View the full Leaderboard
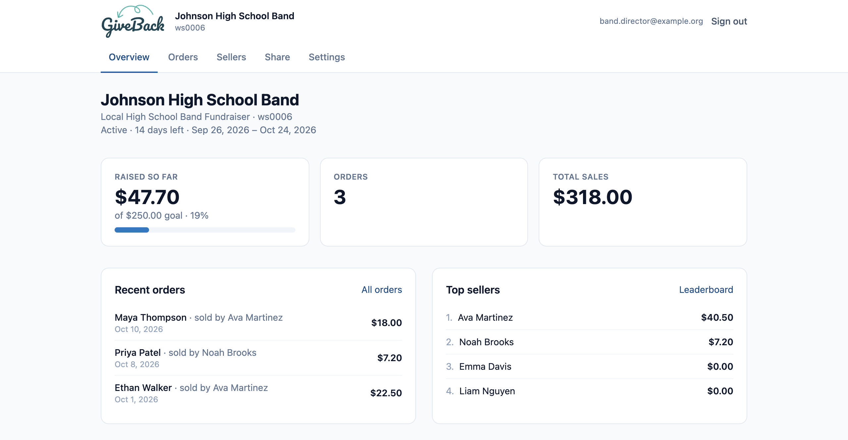 coord(706,290)
